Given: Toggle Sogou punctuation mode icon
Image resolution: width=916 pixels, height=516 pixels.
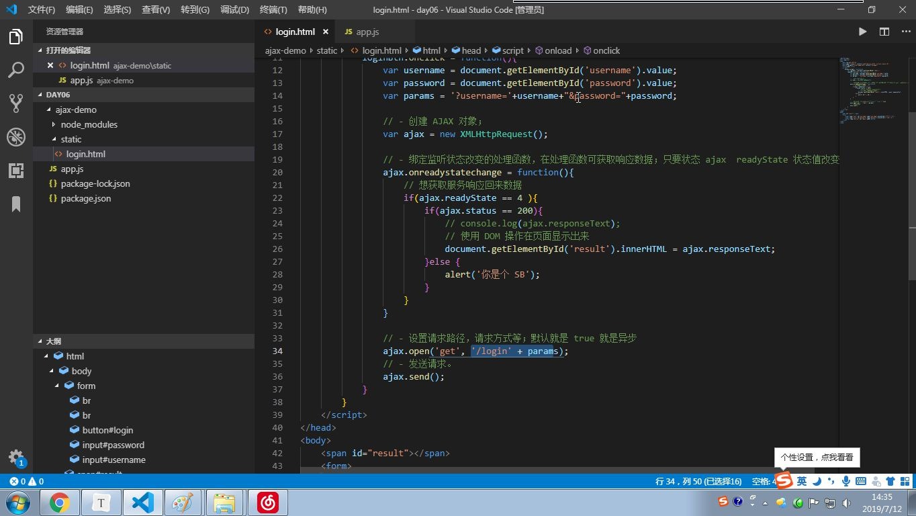Looking at the screenshot, I should tap(832, 481).
